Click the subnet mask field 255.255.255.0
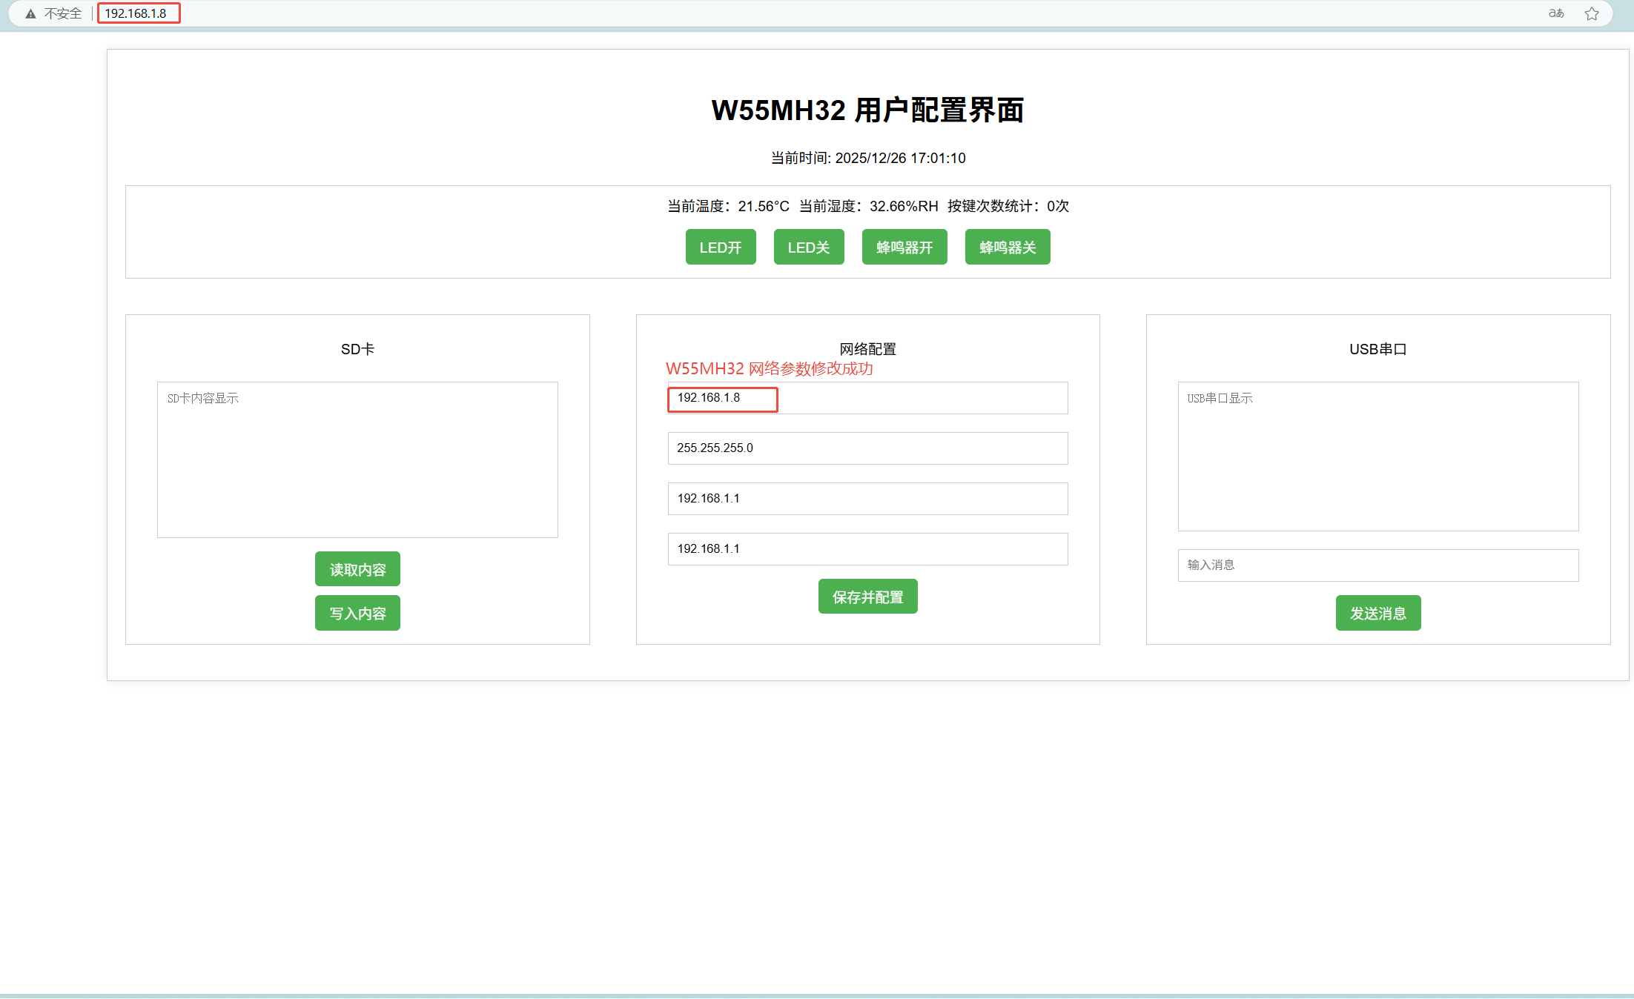 [867, 448]
